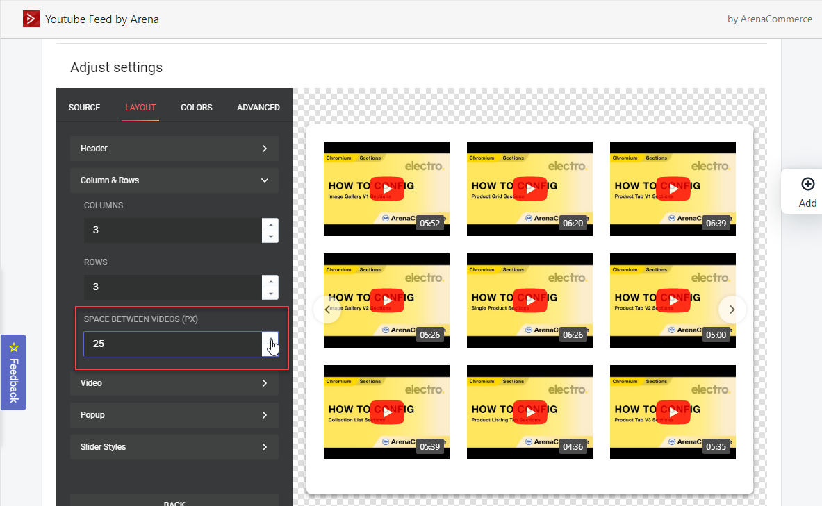Play the Product Tab V1 Sections video
The width and height of the screenshot is (822, 506).
tap(673, 189)
